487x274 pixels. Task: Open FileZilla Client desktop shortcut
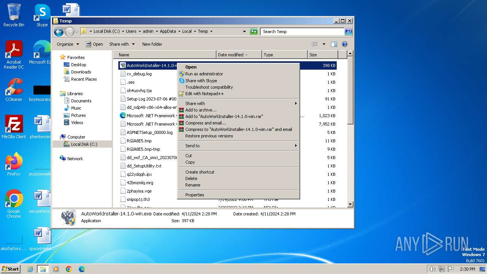pos(14,127)
